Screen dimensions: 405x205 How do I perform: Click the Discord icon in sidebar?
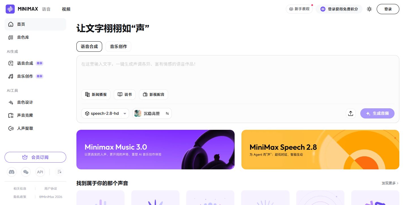12,172
